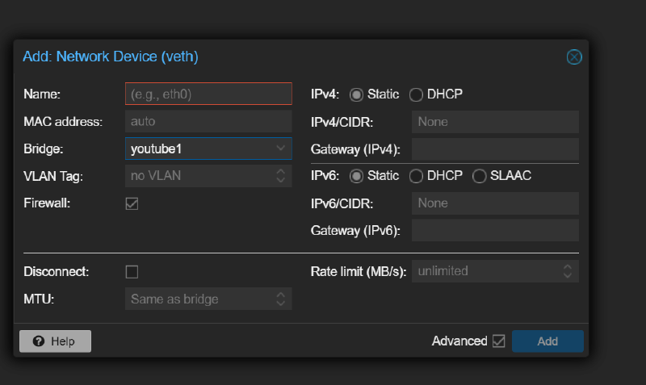Viewport: 646px width, 385px height.
Task: Close the Add Network Device dialog
Action: [573, 56]
